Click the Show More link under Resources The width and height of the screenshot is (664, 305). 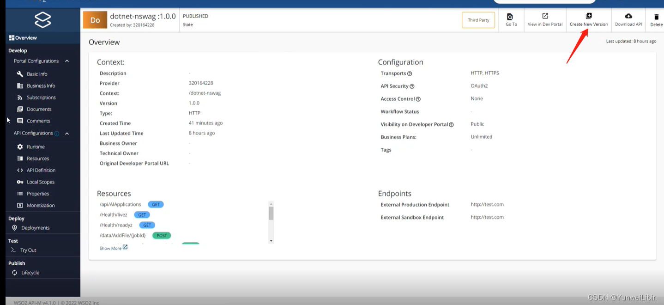(110, 248)
